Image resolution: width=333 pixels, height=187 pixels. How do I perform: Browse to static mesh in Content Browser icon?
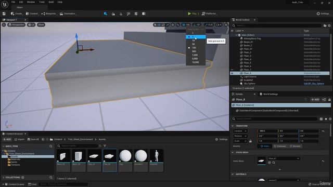click(x=274, y=163)
